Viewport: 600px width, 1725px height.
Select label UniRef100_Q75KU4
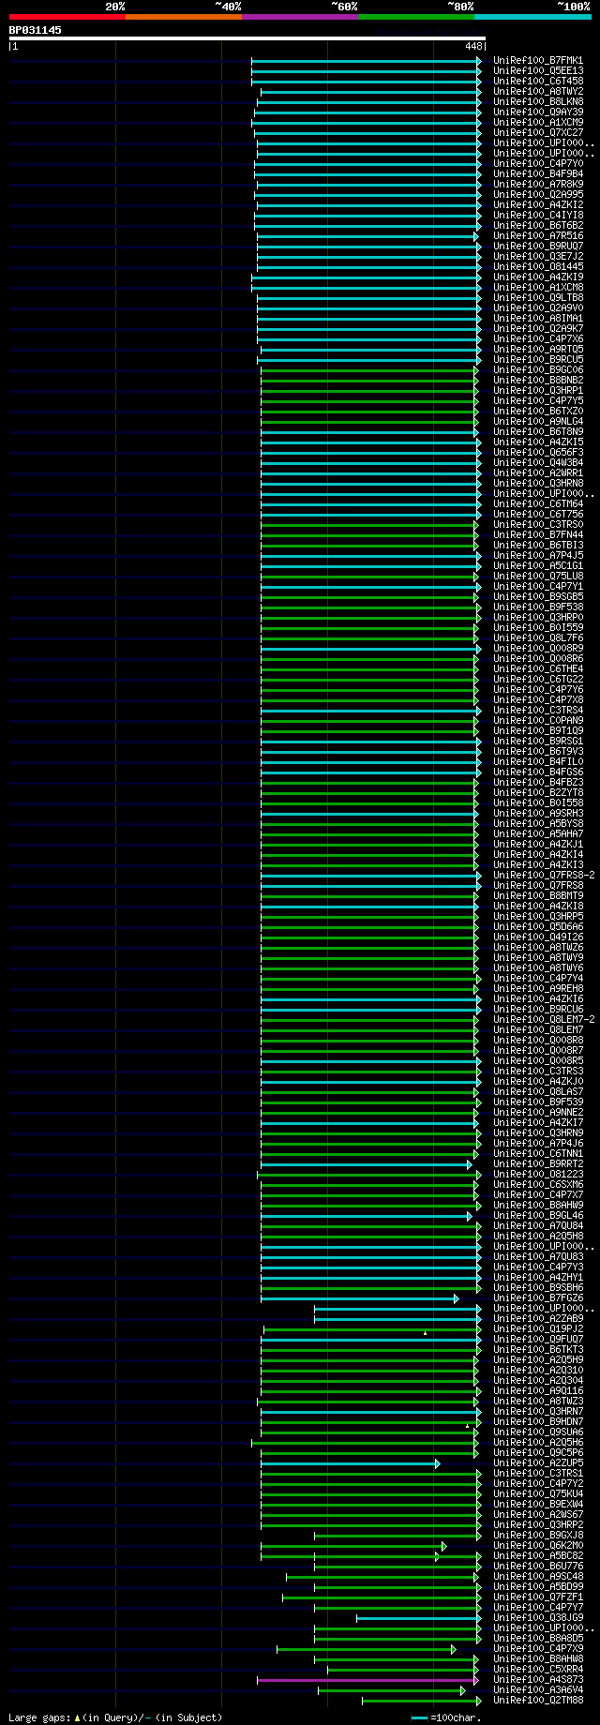(x=538, y=1493)
